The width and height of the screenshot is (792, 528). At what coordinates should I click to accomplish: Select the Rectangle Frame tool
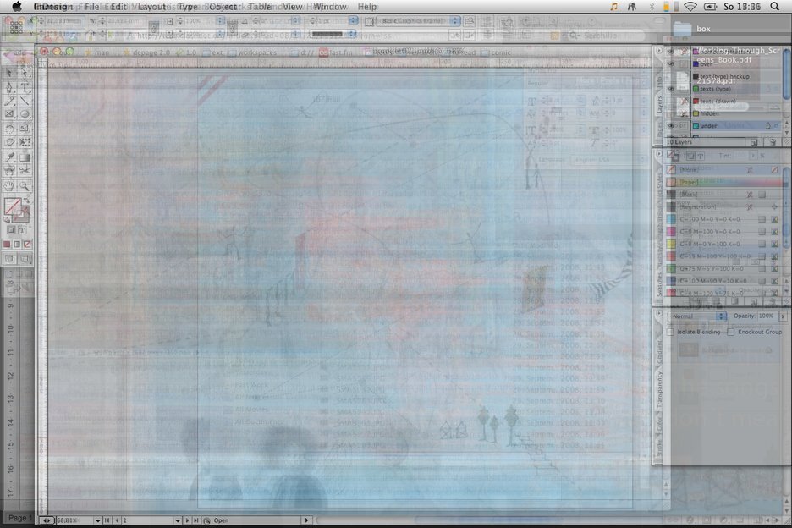pyautogui.click(x=9, y=115)
